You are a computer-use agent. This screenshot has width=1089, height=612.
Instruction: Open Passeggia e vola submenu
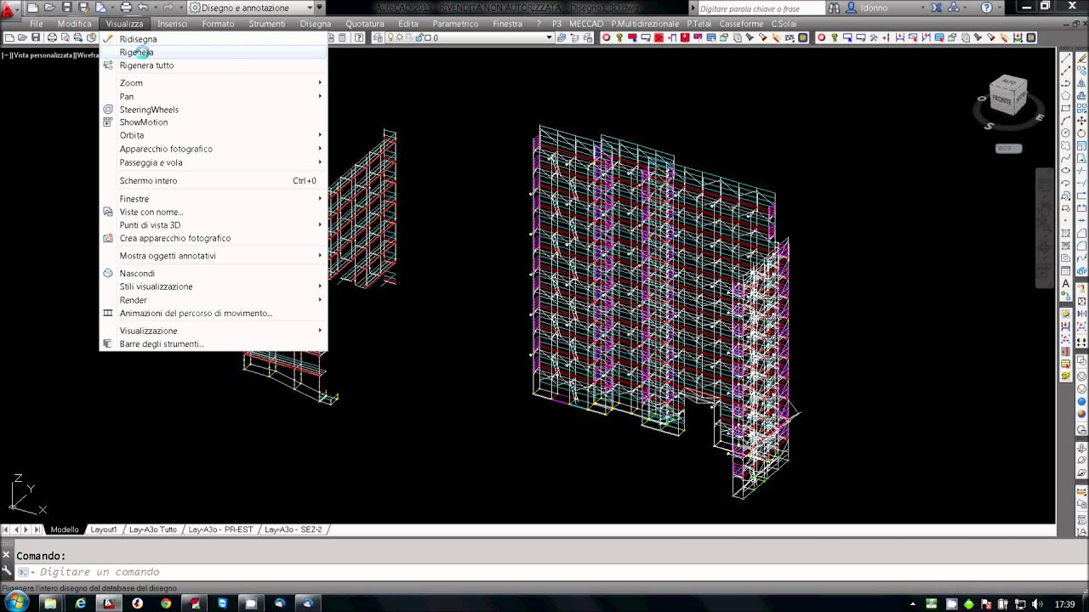[x=213, y=162]
